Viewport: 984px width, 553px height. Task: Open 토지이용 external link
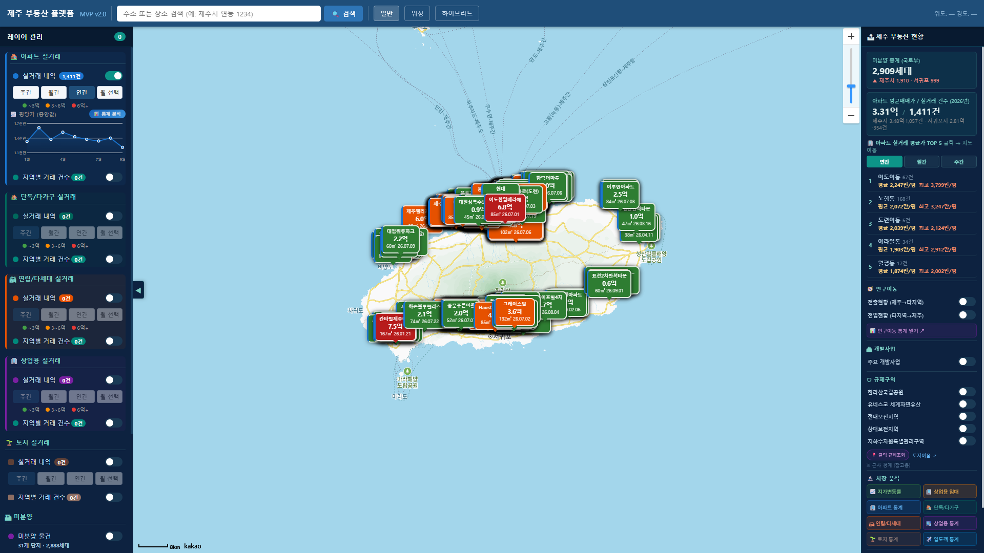pos(924,456)
